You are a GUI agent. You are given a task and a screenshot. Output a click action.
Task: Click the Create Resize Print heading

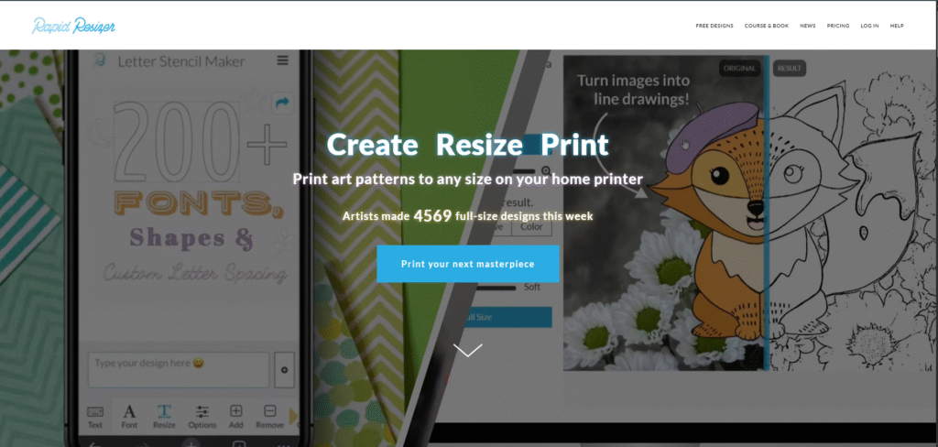click(x=468, y=144)
